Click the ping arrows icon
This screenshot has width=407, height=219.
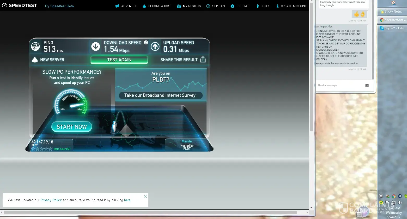[35, 47]
